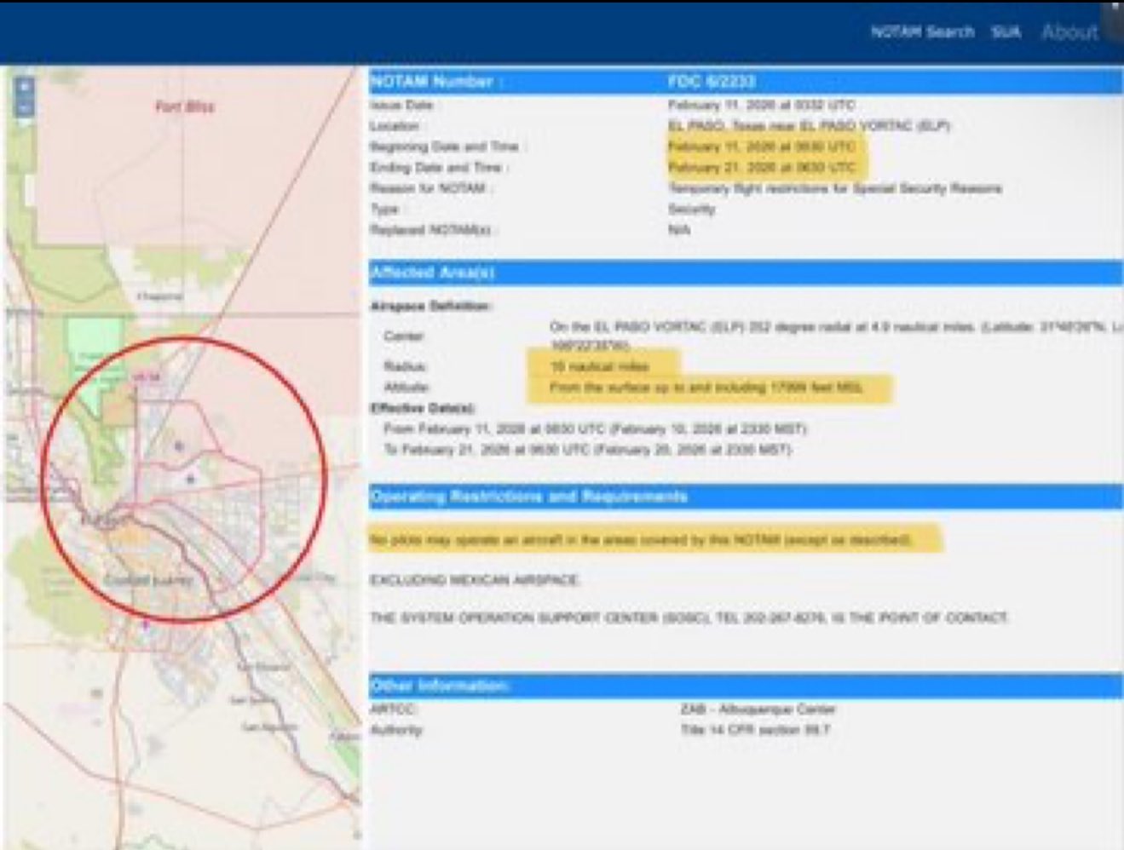Image resolution: width=1124 pixels, height=850 pixels.
Task: Go to the About page
Action: coord(1069,32)
